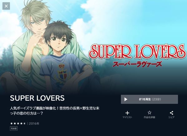Add title via the plus icon
The height and width of the screenshot is (136, 187).
coord(127,113)
